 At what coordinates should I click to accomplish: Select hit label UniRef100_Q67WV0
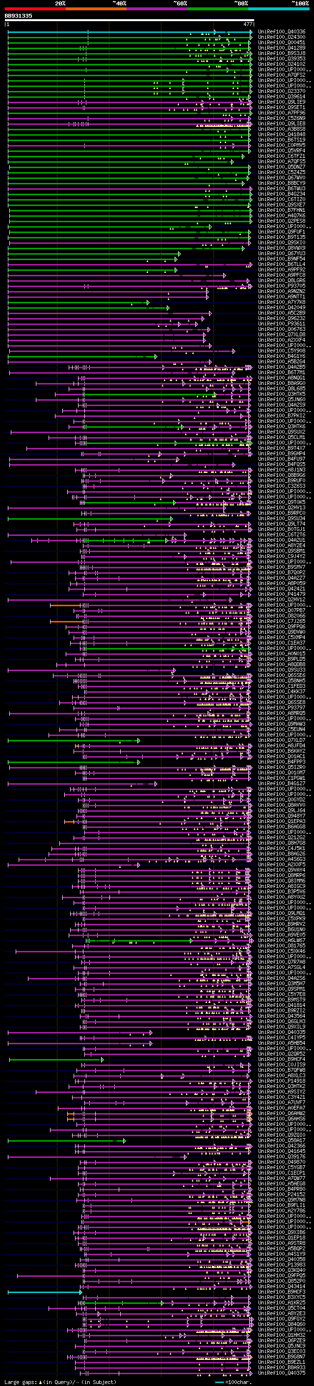click(x=282, y=177)
